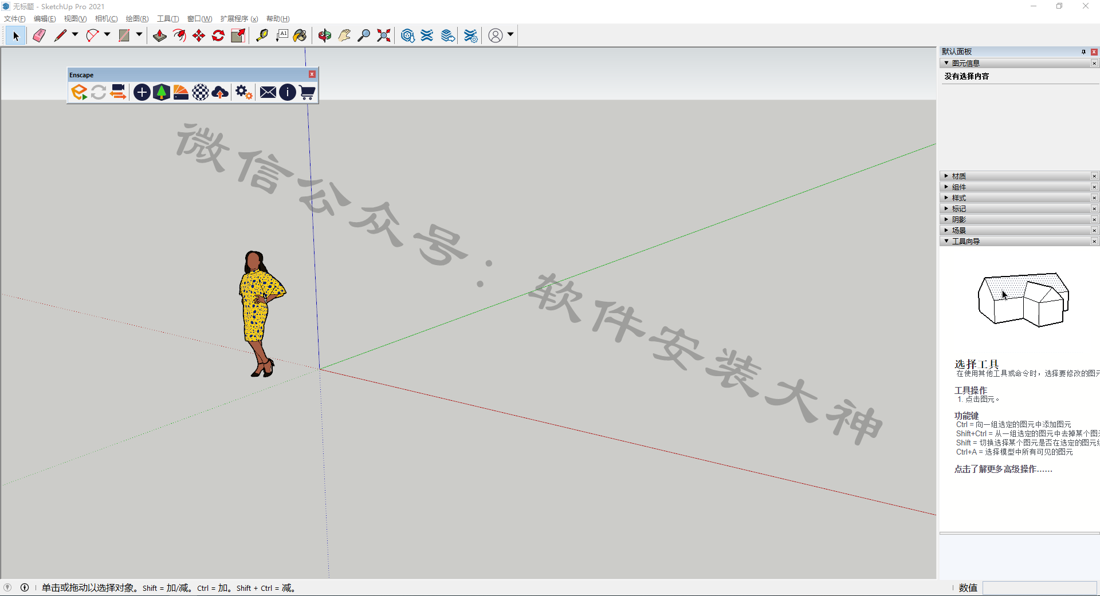This screenshot has width=1100, height=596.
Task: Open the 编辑(E) menu
Action: click(45, 19)
